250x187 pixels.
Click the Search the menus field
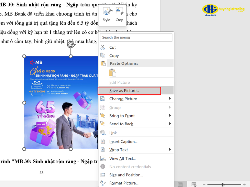[x=136, y=37]
